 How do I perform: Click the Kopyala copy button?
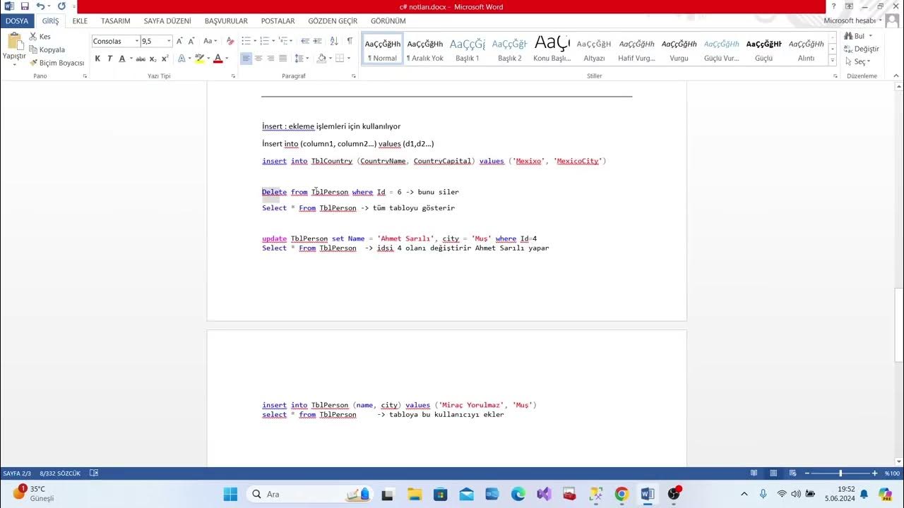[x=47, y=49]
